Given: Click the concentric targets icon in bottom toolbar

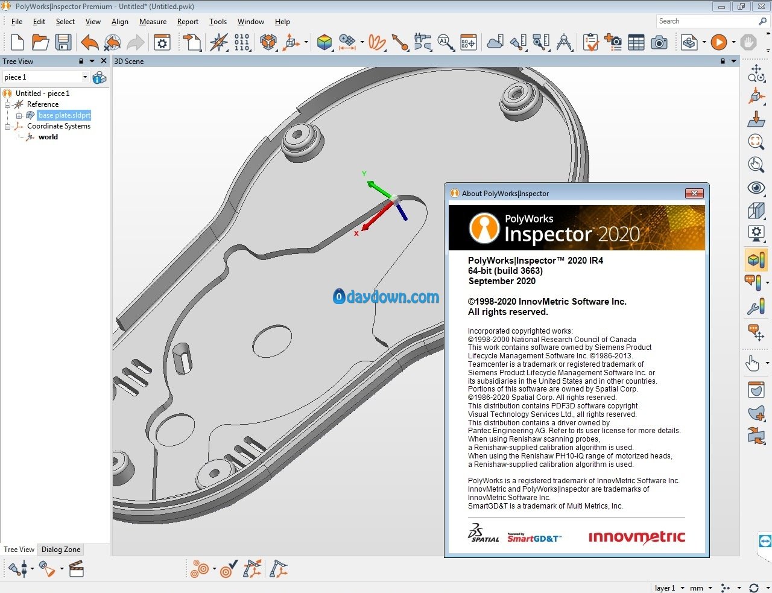Looking at the screenshot, I should click(x=200, y=569).
